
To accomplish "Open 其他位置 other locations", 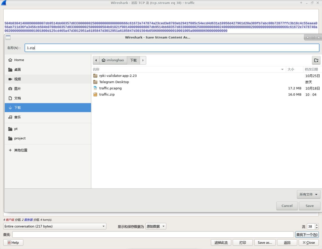I will tap(21, 150).
